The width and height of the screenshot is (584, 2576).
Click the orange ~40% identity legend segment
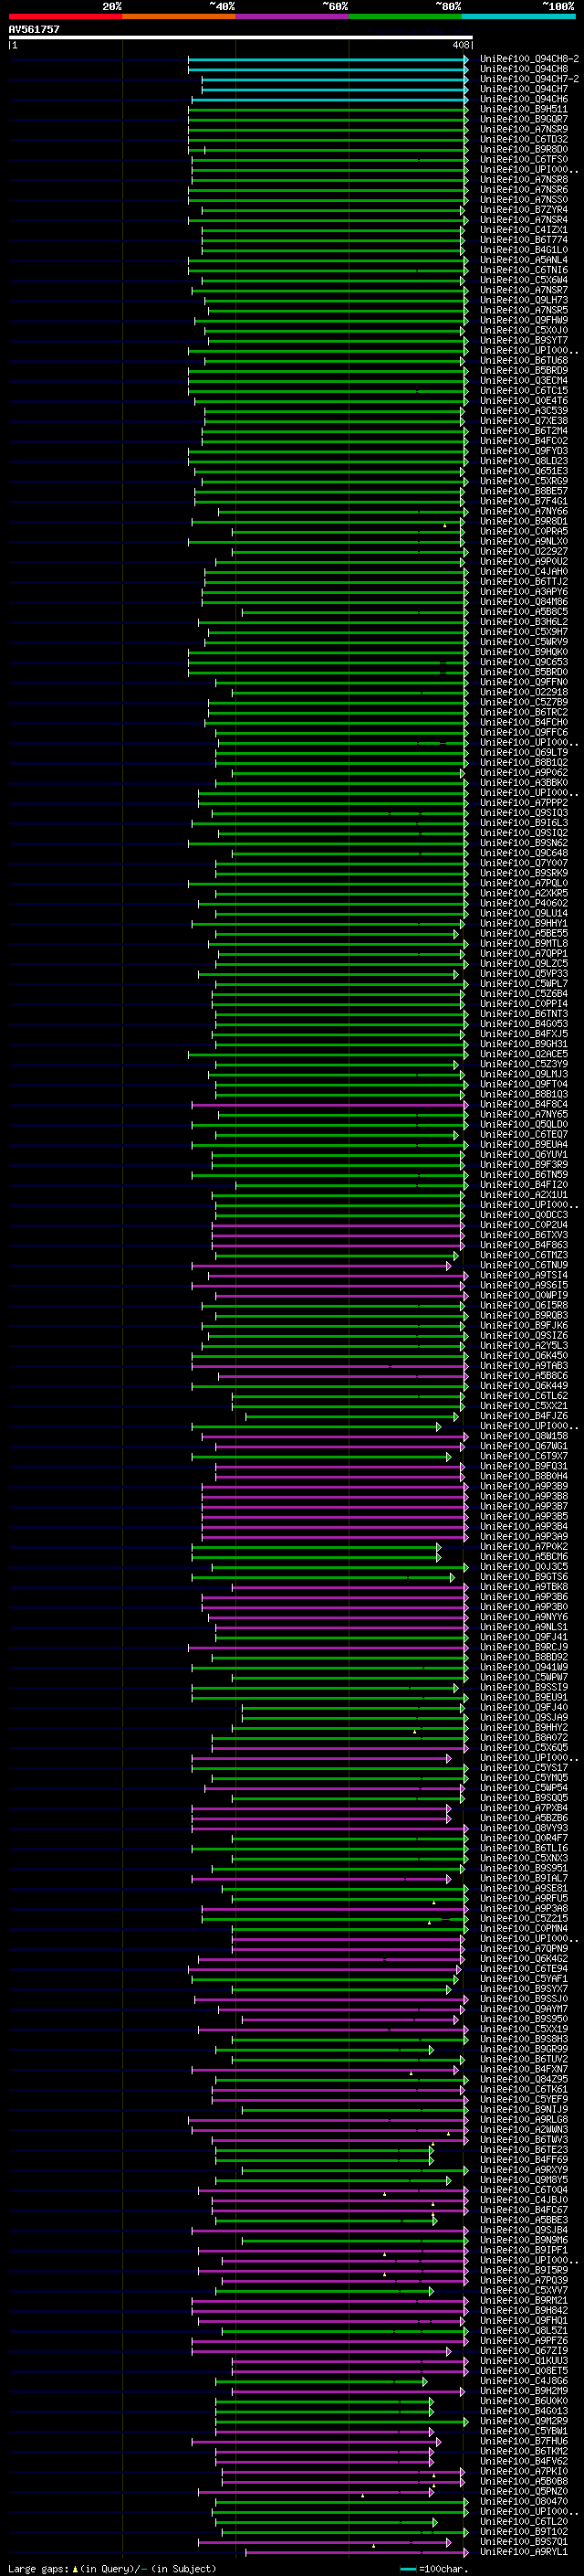coord(179,16)
